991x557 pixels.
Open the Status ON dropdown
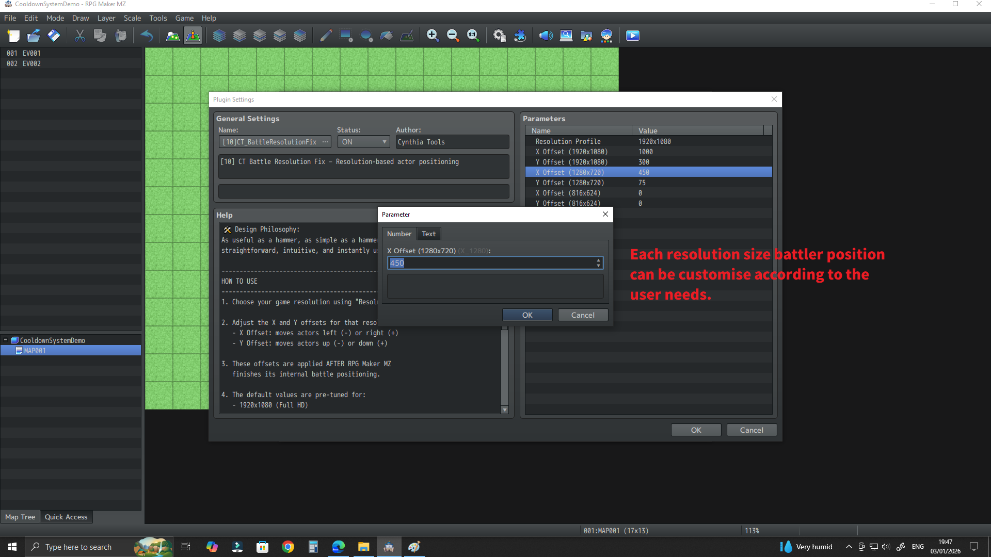click(x=364, y=142)
